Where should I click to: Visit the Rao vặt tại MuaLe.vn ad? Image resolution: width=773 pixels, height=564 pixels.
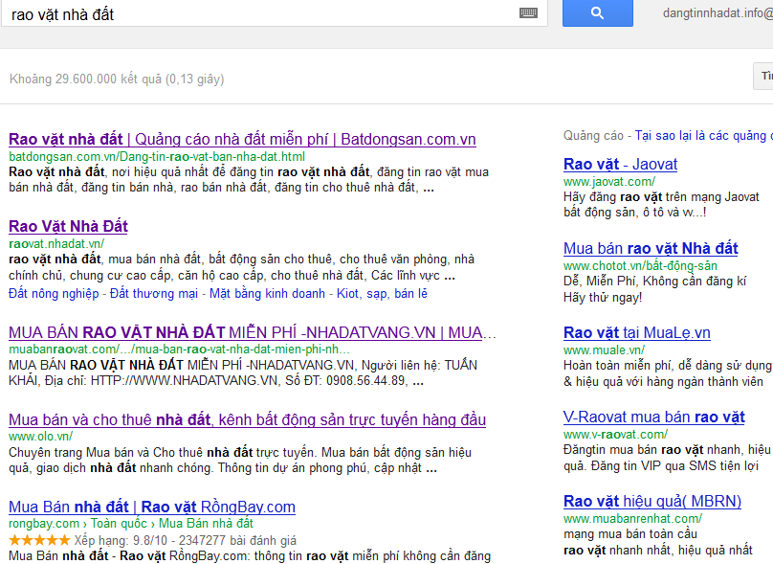pos(636,332)
